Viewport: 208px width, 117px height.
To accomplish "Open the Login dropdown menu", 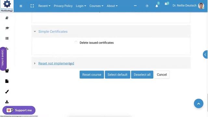I will 81,6.
